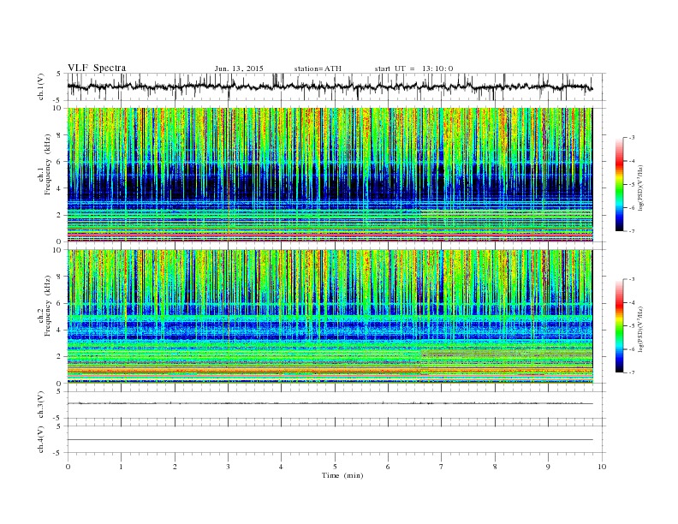Click the time axis tick label '1'
The image size is (678, 524).
pos(121,467)
